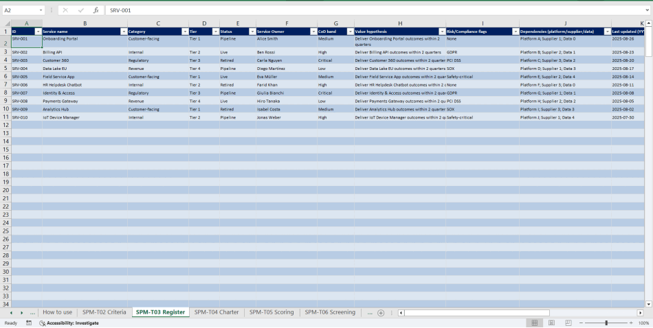Click the 100% zoom level
The width and height of the screenshot is (653, 328).
click(x=643, y=323)
